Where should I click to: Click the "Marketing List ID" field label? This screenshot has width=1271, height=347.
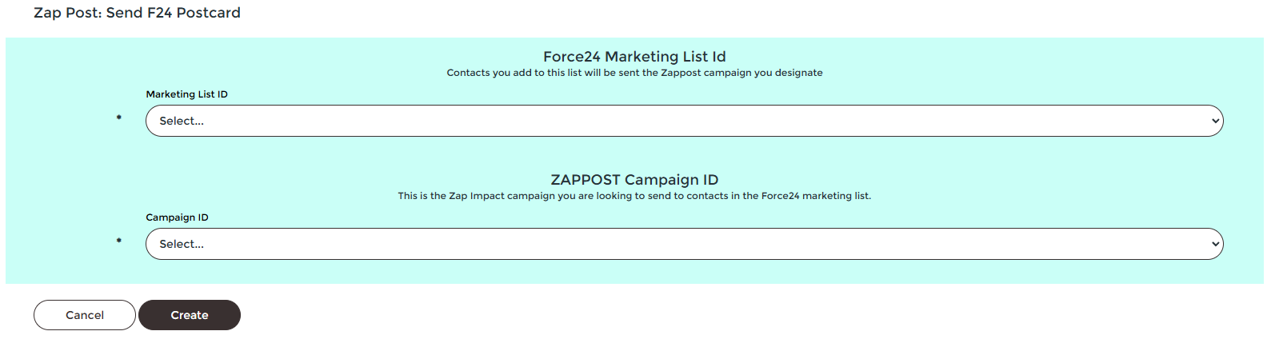pos(186,94)
